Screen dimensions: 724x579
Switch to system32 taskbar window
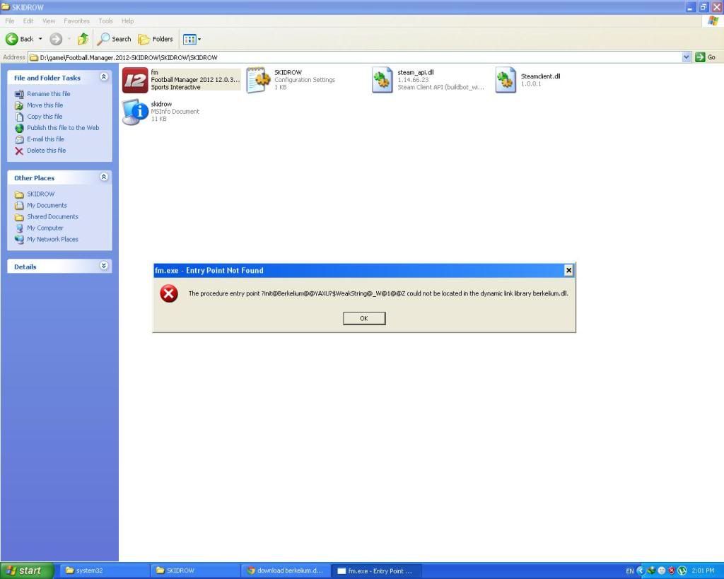click(x=105, y=571)
